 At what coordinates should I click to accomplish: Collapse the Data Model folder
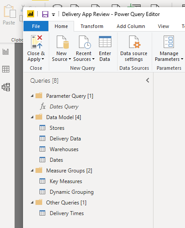pyautogui.click(x=32, y=117)
